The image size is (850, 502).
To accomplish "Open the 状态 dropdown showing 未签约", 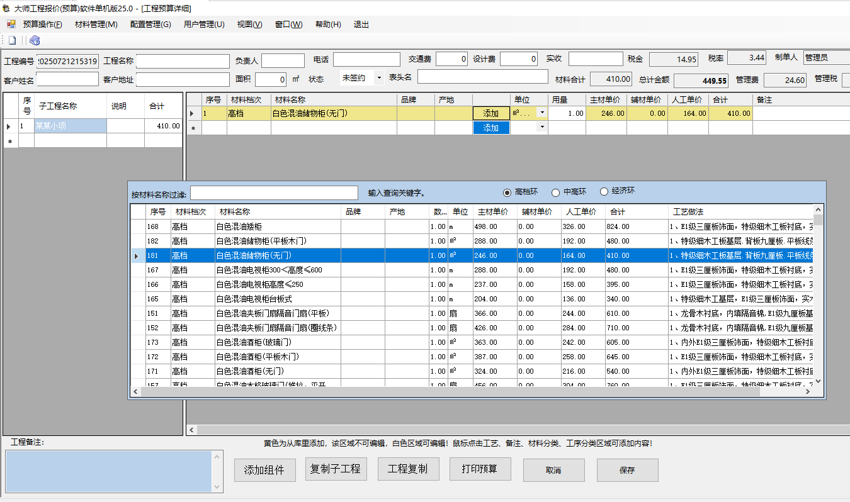I will [x=379, y=78].
